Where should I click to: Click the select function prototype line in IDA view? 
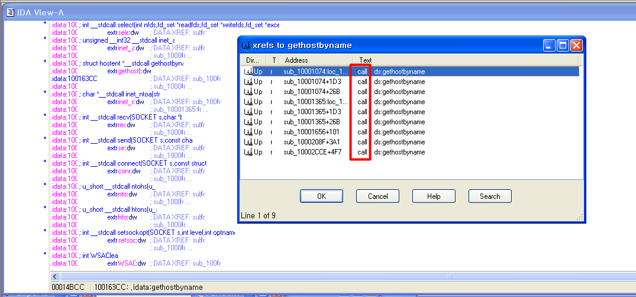coord(165,25)
